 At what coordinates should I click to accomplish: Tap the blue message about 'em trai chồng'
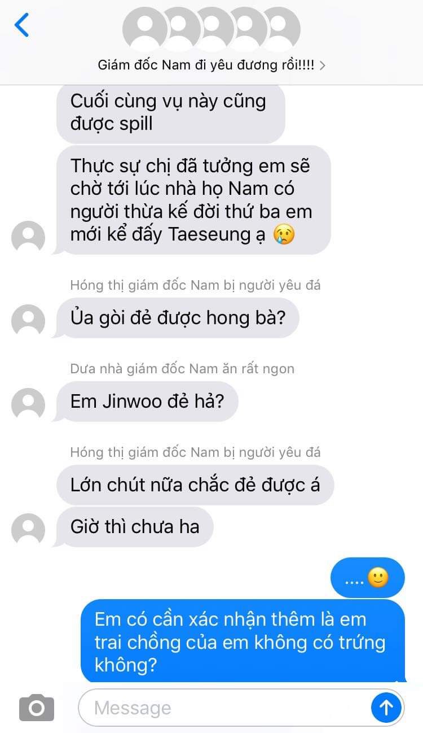(243, 642)
